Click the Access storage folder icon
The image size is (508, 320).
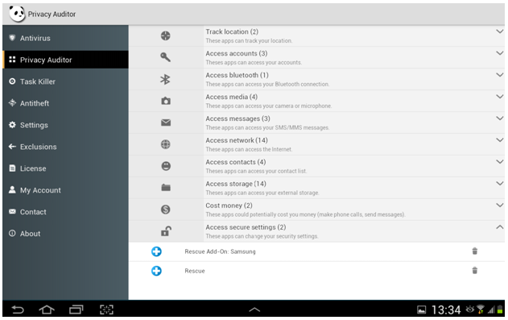point(166,188)
